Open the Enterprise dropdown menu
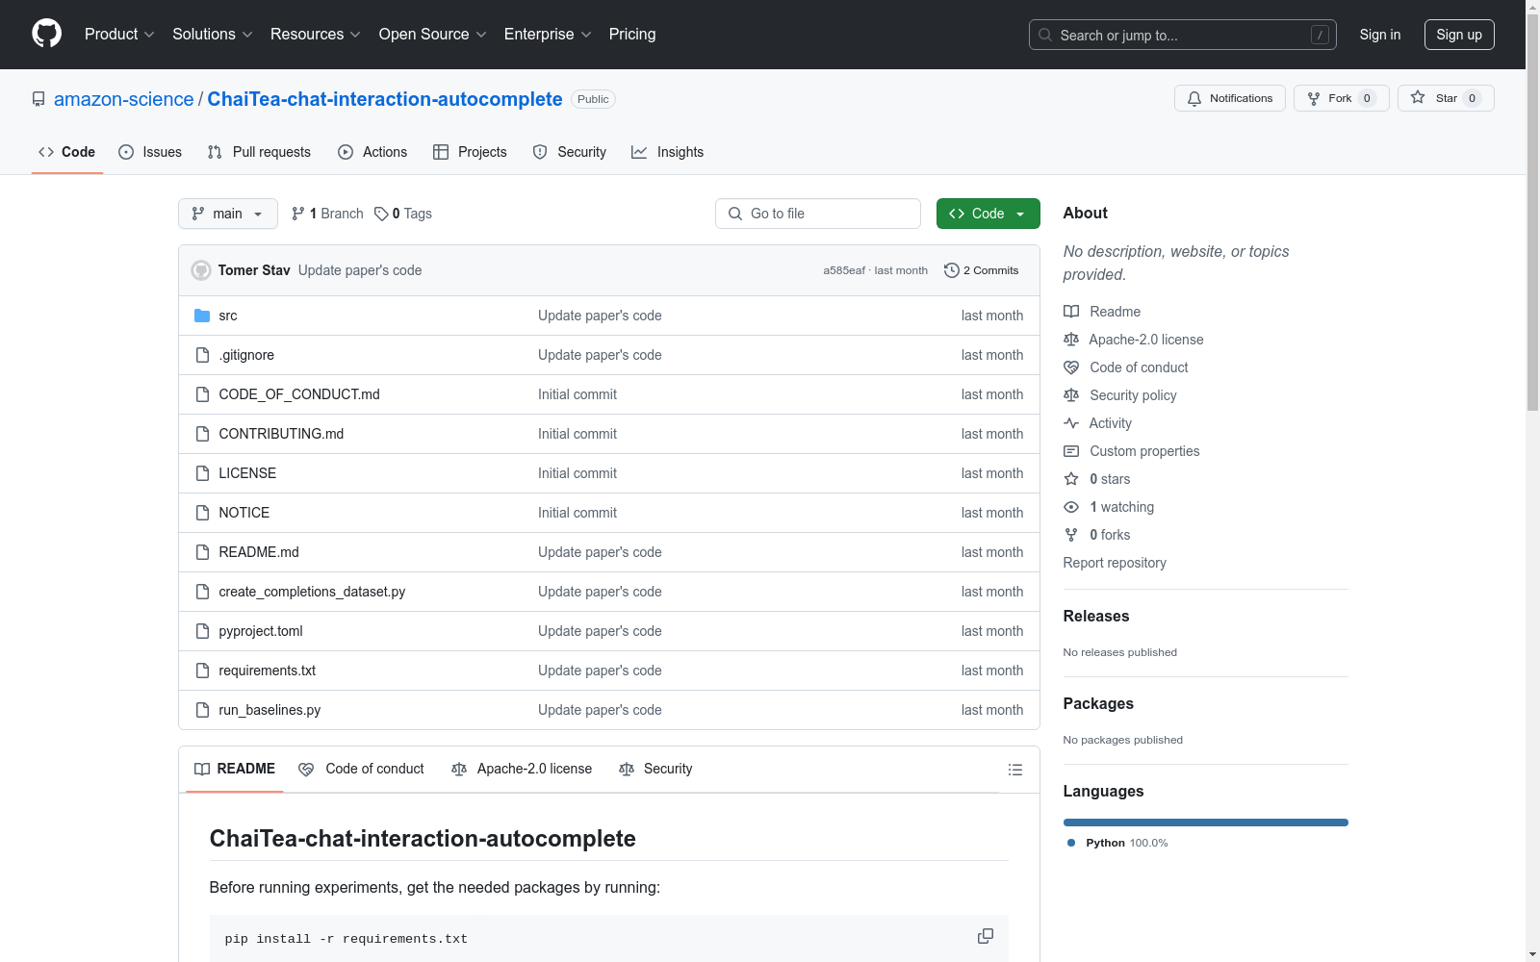This screenshot has height=962, width=1540. 548,35
